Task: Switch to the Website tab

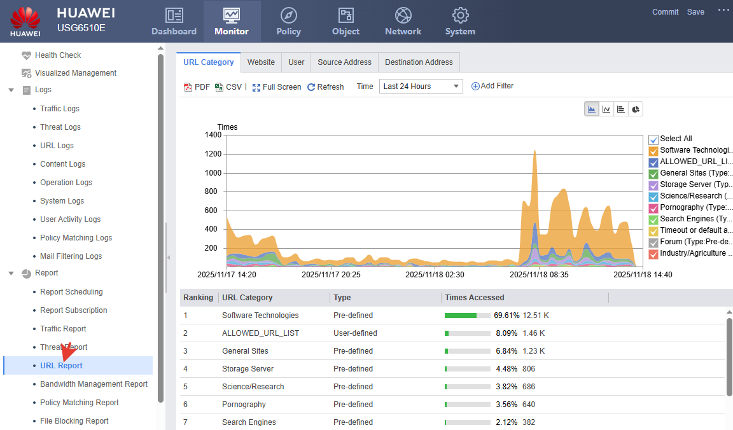Action: click(x=261, y=62)
